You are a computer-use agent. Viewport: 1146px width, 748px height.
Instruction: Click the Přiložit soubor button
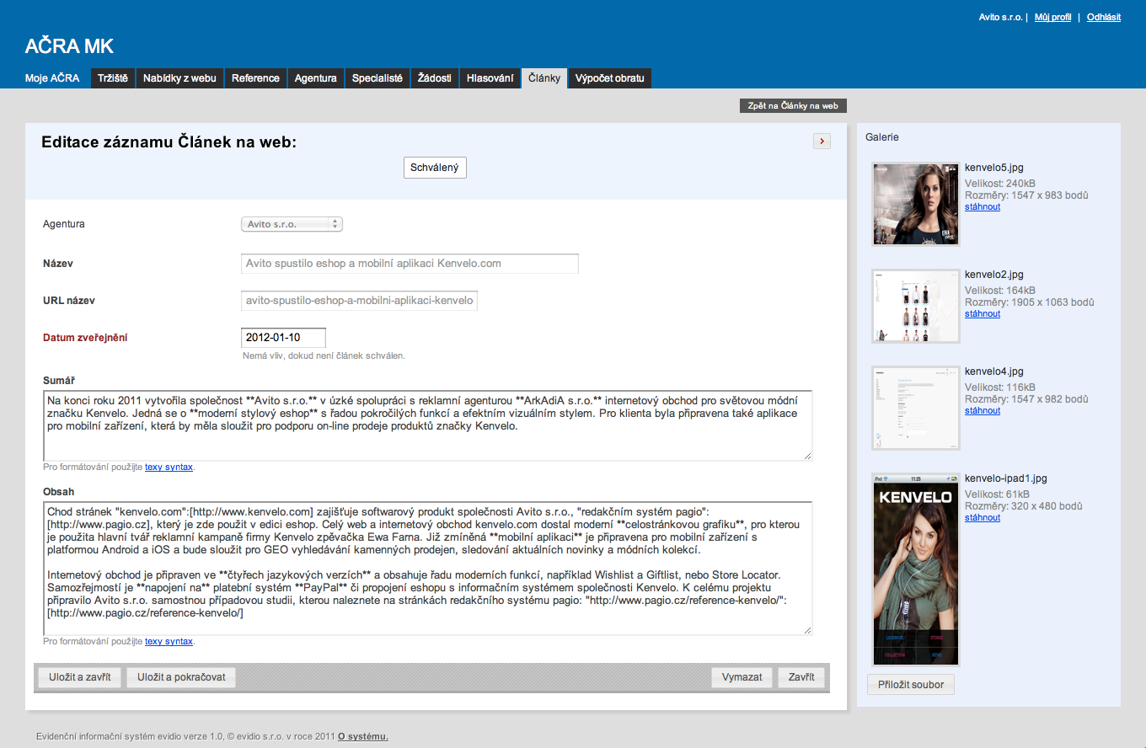pos(911,685)
